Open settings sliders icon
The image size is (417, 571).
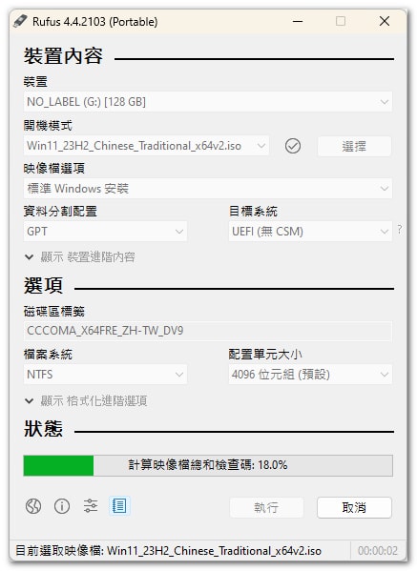pyautogui.click(x=91, y=506)
